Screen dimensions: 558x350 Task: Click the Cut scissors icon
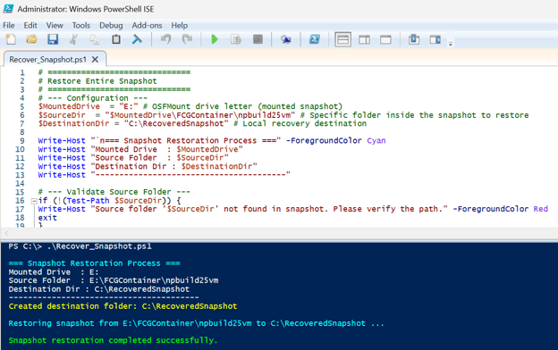[73, 39]
